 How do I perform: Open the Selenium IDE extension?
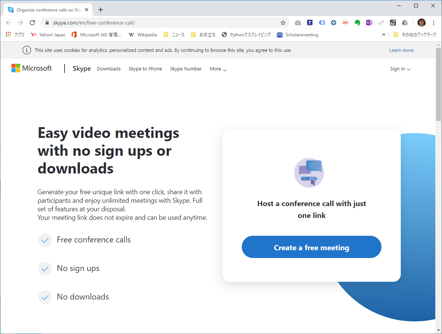click(393, 23)
